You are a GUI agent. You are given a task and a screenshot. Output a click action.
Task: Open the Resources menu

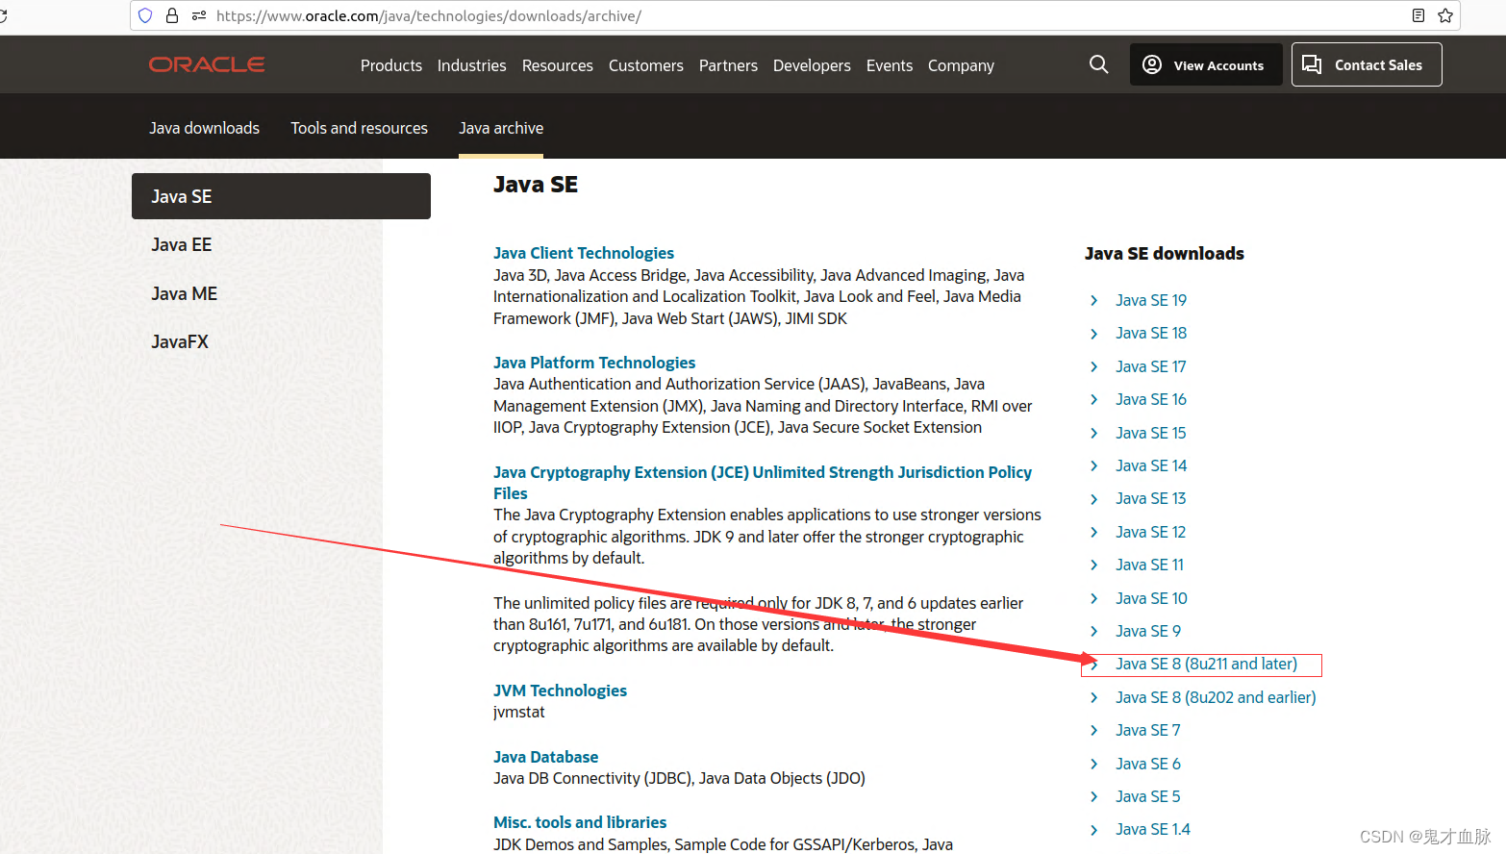pyautogui.click(x=558, y=65)
